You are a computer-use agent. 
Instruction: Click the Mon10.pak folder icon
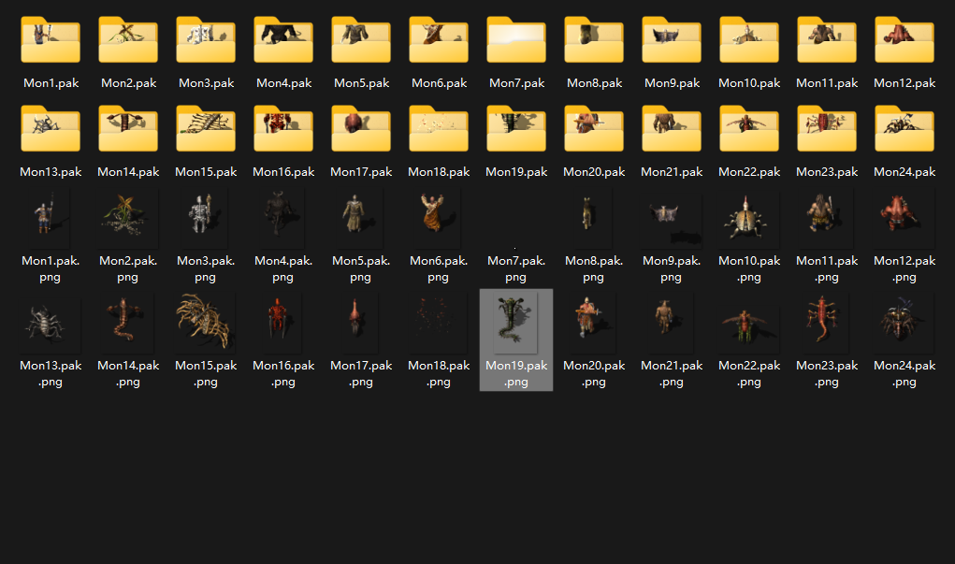click(x=749, y=40)
